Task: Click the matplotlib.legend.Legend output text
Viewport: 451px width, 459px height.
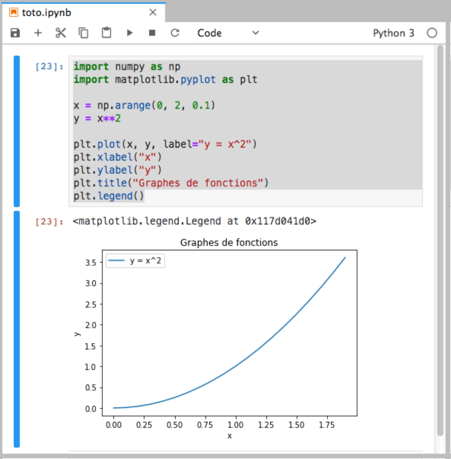Action: coord(194,221)
